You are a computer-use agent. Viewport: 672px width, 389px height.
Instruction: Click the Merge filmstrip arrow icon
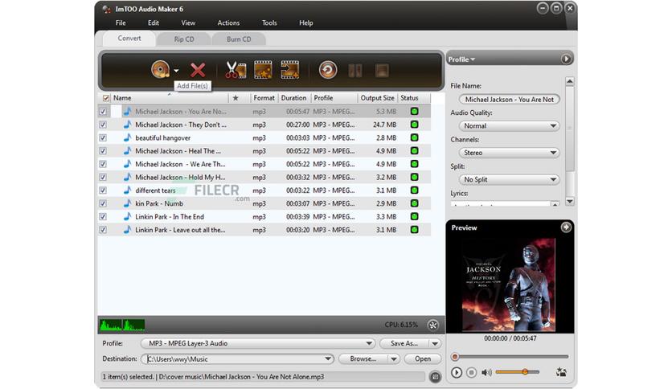click(289, 70)
